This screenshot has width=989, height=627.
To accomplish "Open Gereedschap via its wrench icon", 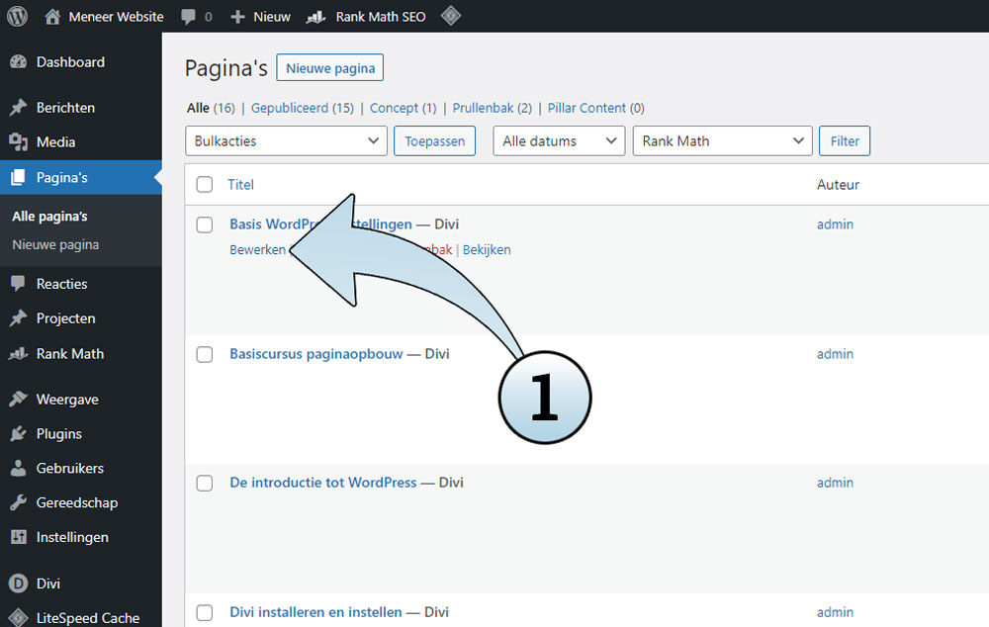I will [18, 503].
